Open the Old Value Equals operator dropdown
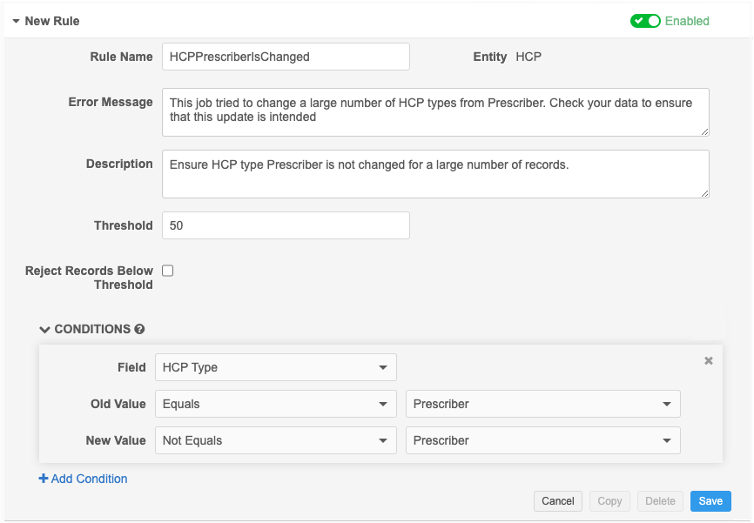 (275, 404)
